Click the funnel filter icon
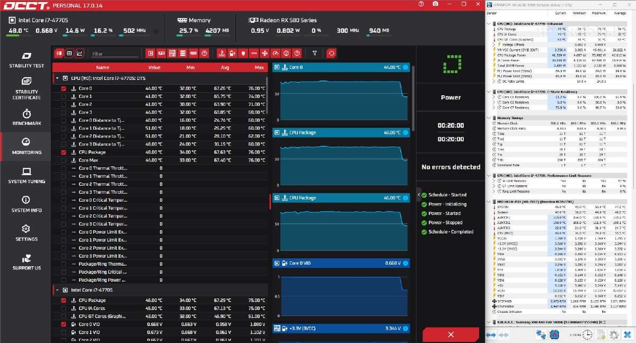 click(315, 53)
